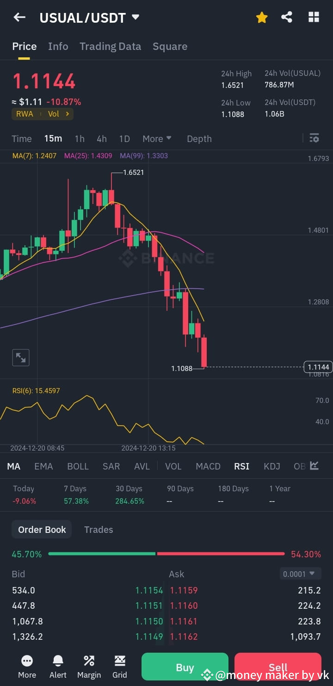
Task: Go back with the arrow icon
Action: (x=19, y=18)
